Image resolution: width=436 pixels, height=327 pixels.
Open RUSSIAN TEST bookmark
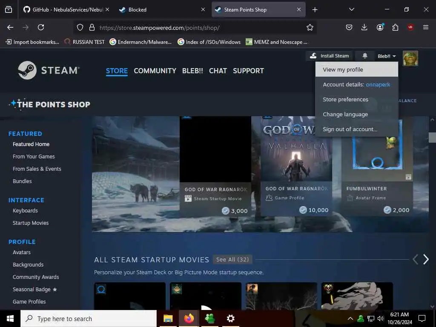coord(85,42)
